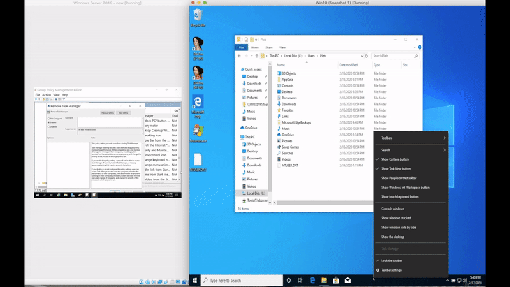Click the Cortana circle icon on the taskbar

289,280
